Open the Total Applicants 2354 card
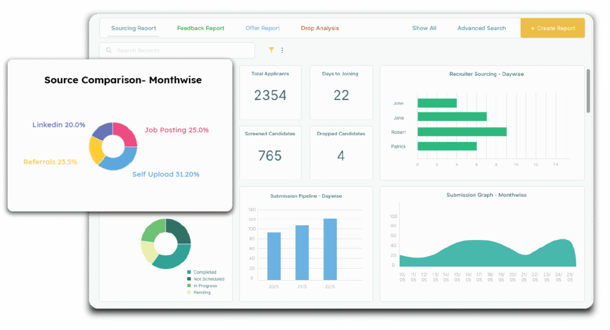 pos(270,92)
